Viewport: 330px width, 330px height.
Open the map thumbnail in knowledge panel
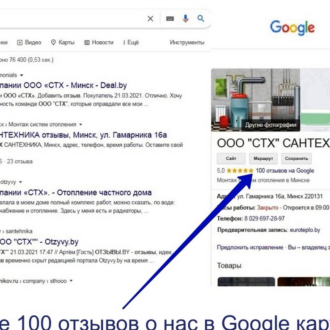(315, 100)
